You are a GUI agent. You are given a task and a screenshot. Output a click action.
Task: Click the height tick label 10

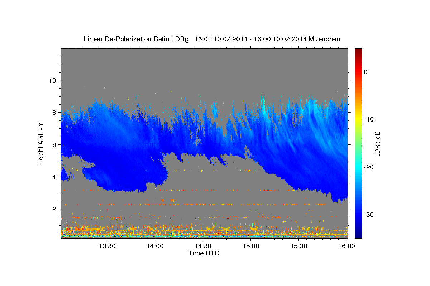pyautogui.click(x=52, y=80)
